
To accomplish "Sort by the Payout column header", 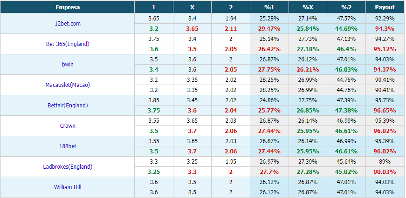I will pos(385,7).
